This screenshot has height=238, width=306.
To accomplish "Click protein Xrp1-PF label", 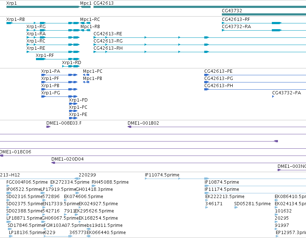I will pyautogui.click(x=50, y=78).
